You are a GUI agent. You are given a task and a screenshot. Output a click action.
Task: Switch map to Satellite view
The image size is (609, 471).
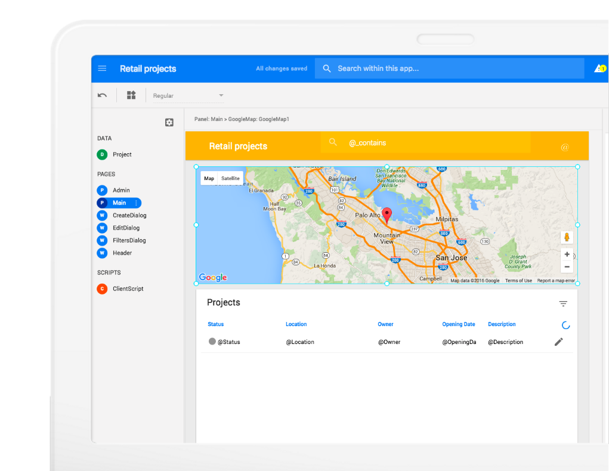pos(230,178)
